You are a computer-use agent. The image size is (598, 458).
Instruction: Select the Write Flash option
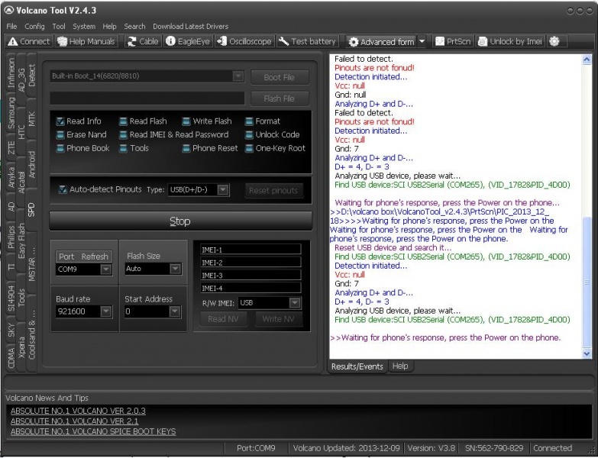(186, 121)
